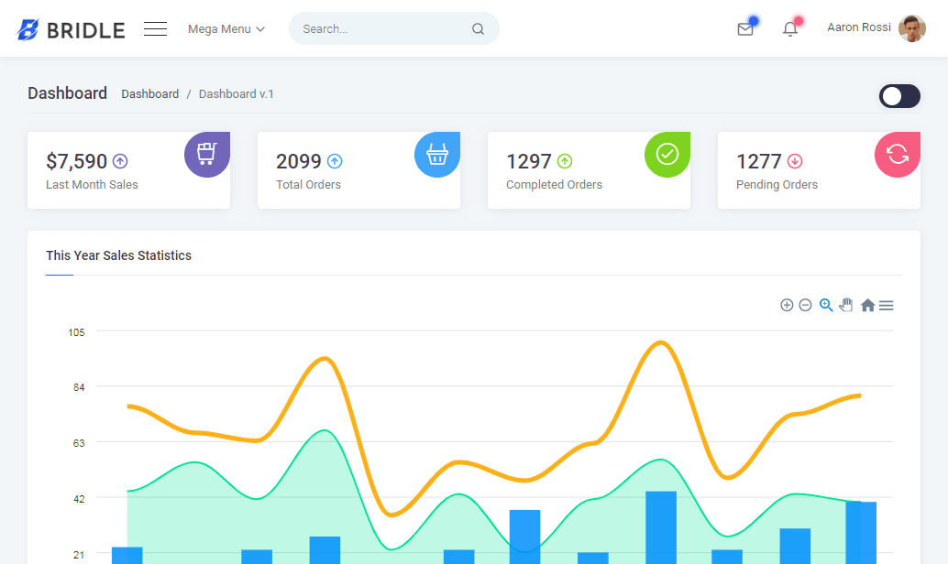Click the blue basket icon on Total Orders
This screenshot has width=948, height=564.
[437, 154]
